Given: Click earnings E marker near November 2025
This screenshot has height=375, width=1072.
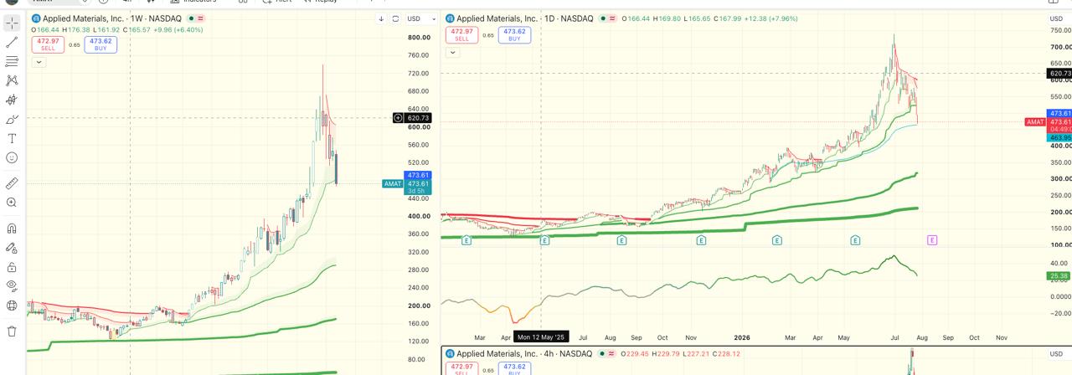Looking at the screenshot, I should 701,240.
